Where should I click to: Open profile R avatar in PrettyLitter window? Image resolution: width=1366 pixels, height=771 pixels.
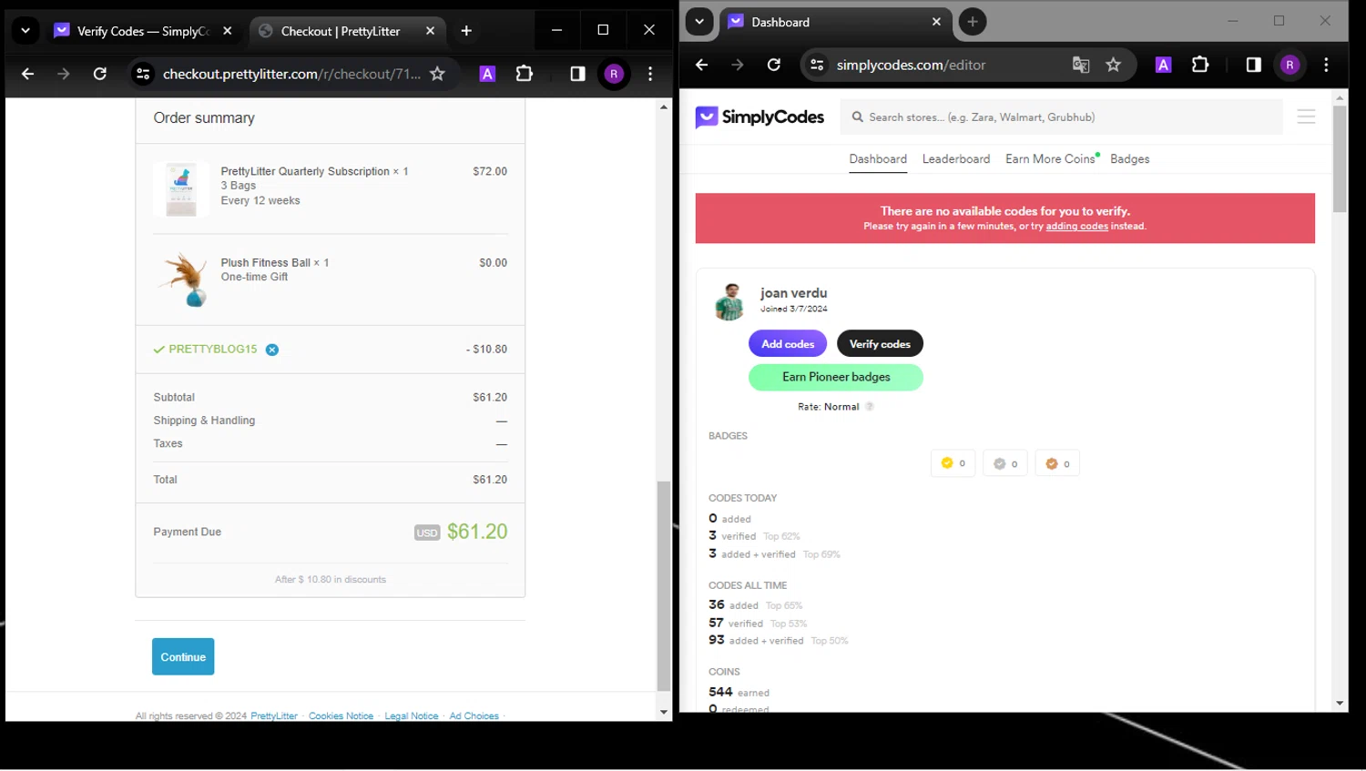click(x=614, y=74)
